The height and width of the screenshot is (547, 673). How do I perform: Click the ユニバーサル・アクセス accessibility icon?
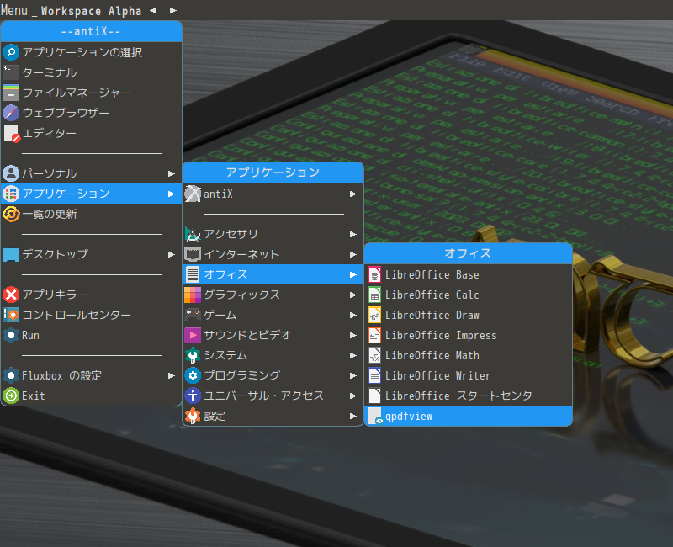(193, 396)
